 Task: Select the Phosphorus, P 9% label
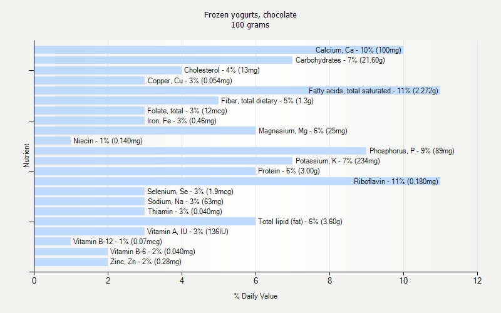tap(411, 151)
